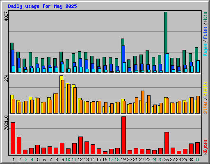Click day 26 axis label
The height and width of the screenshot is (164, 210).
tap(166, 159)
